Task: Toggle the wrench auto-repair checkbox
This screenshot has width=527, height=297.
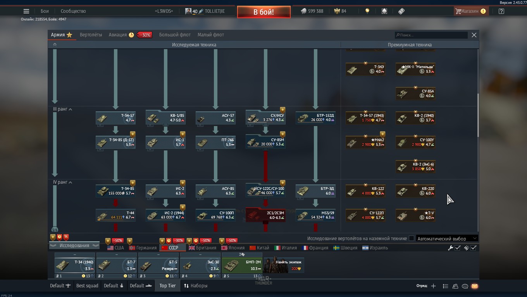Action: point(458,248)
